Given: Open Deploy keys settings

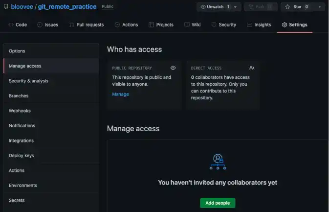Looking at the screenshot, I should (x=51, y=155).
